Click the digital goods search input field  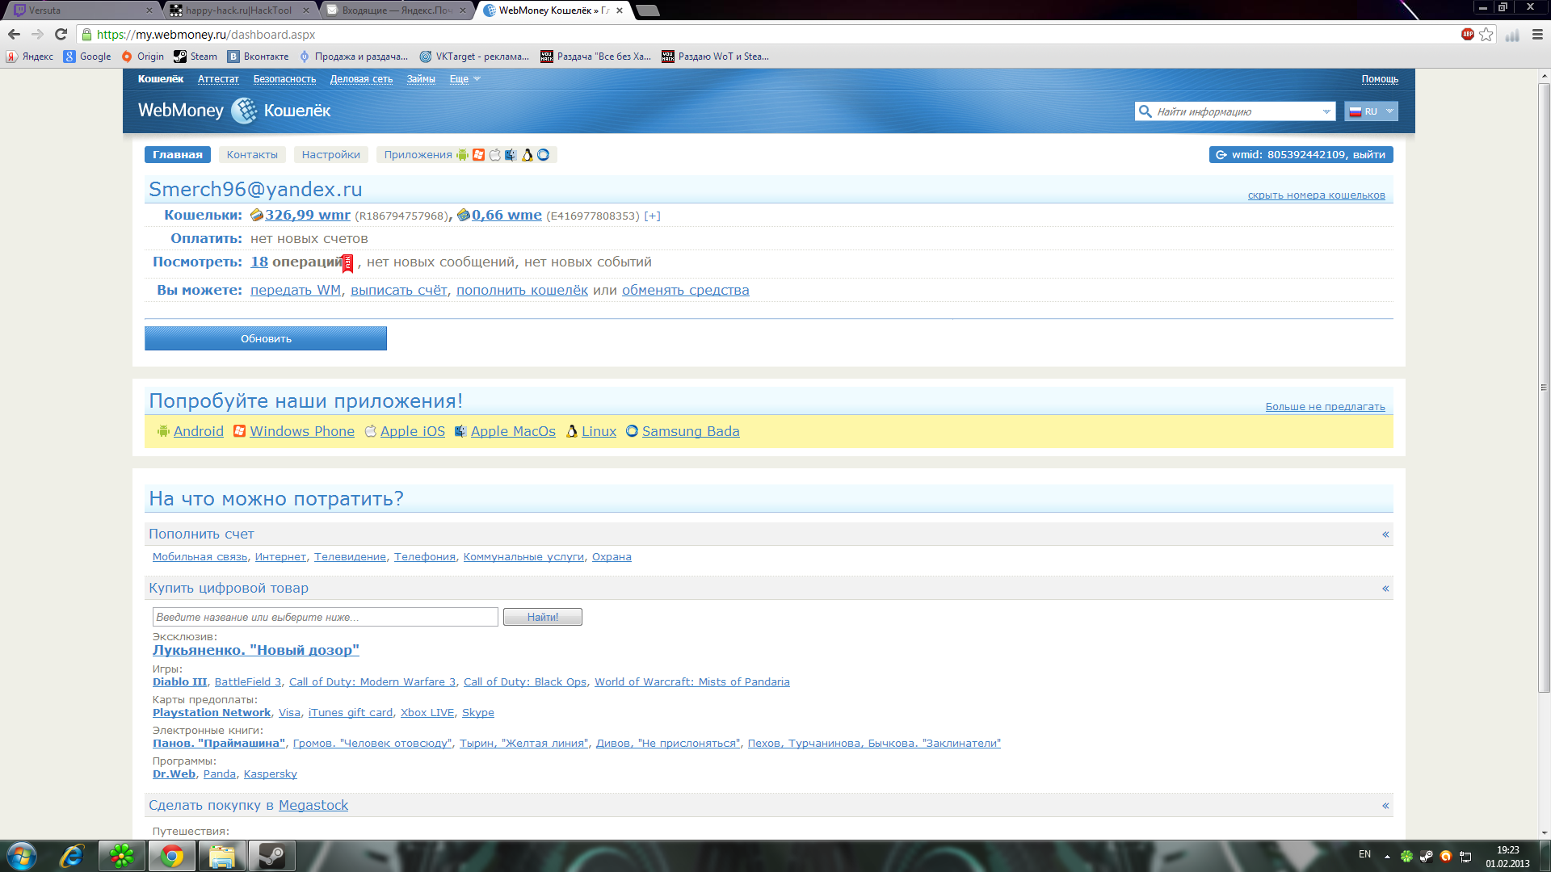326,618
